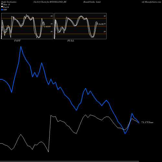Click the 44.68 value in FAST chart
Image resolution: width=162 pixels, height=162 pixels.
point(48,27)
